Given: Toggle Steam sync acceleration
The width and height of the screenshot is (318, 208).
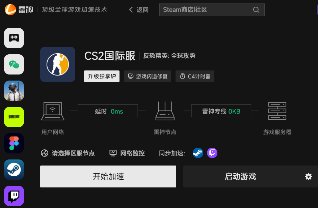Looking at the screenshot, I should click(198, 153).
